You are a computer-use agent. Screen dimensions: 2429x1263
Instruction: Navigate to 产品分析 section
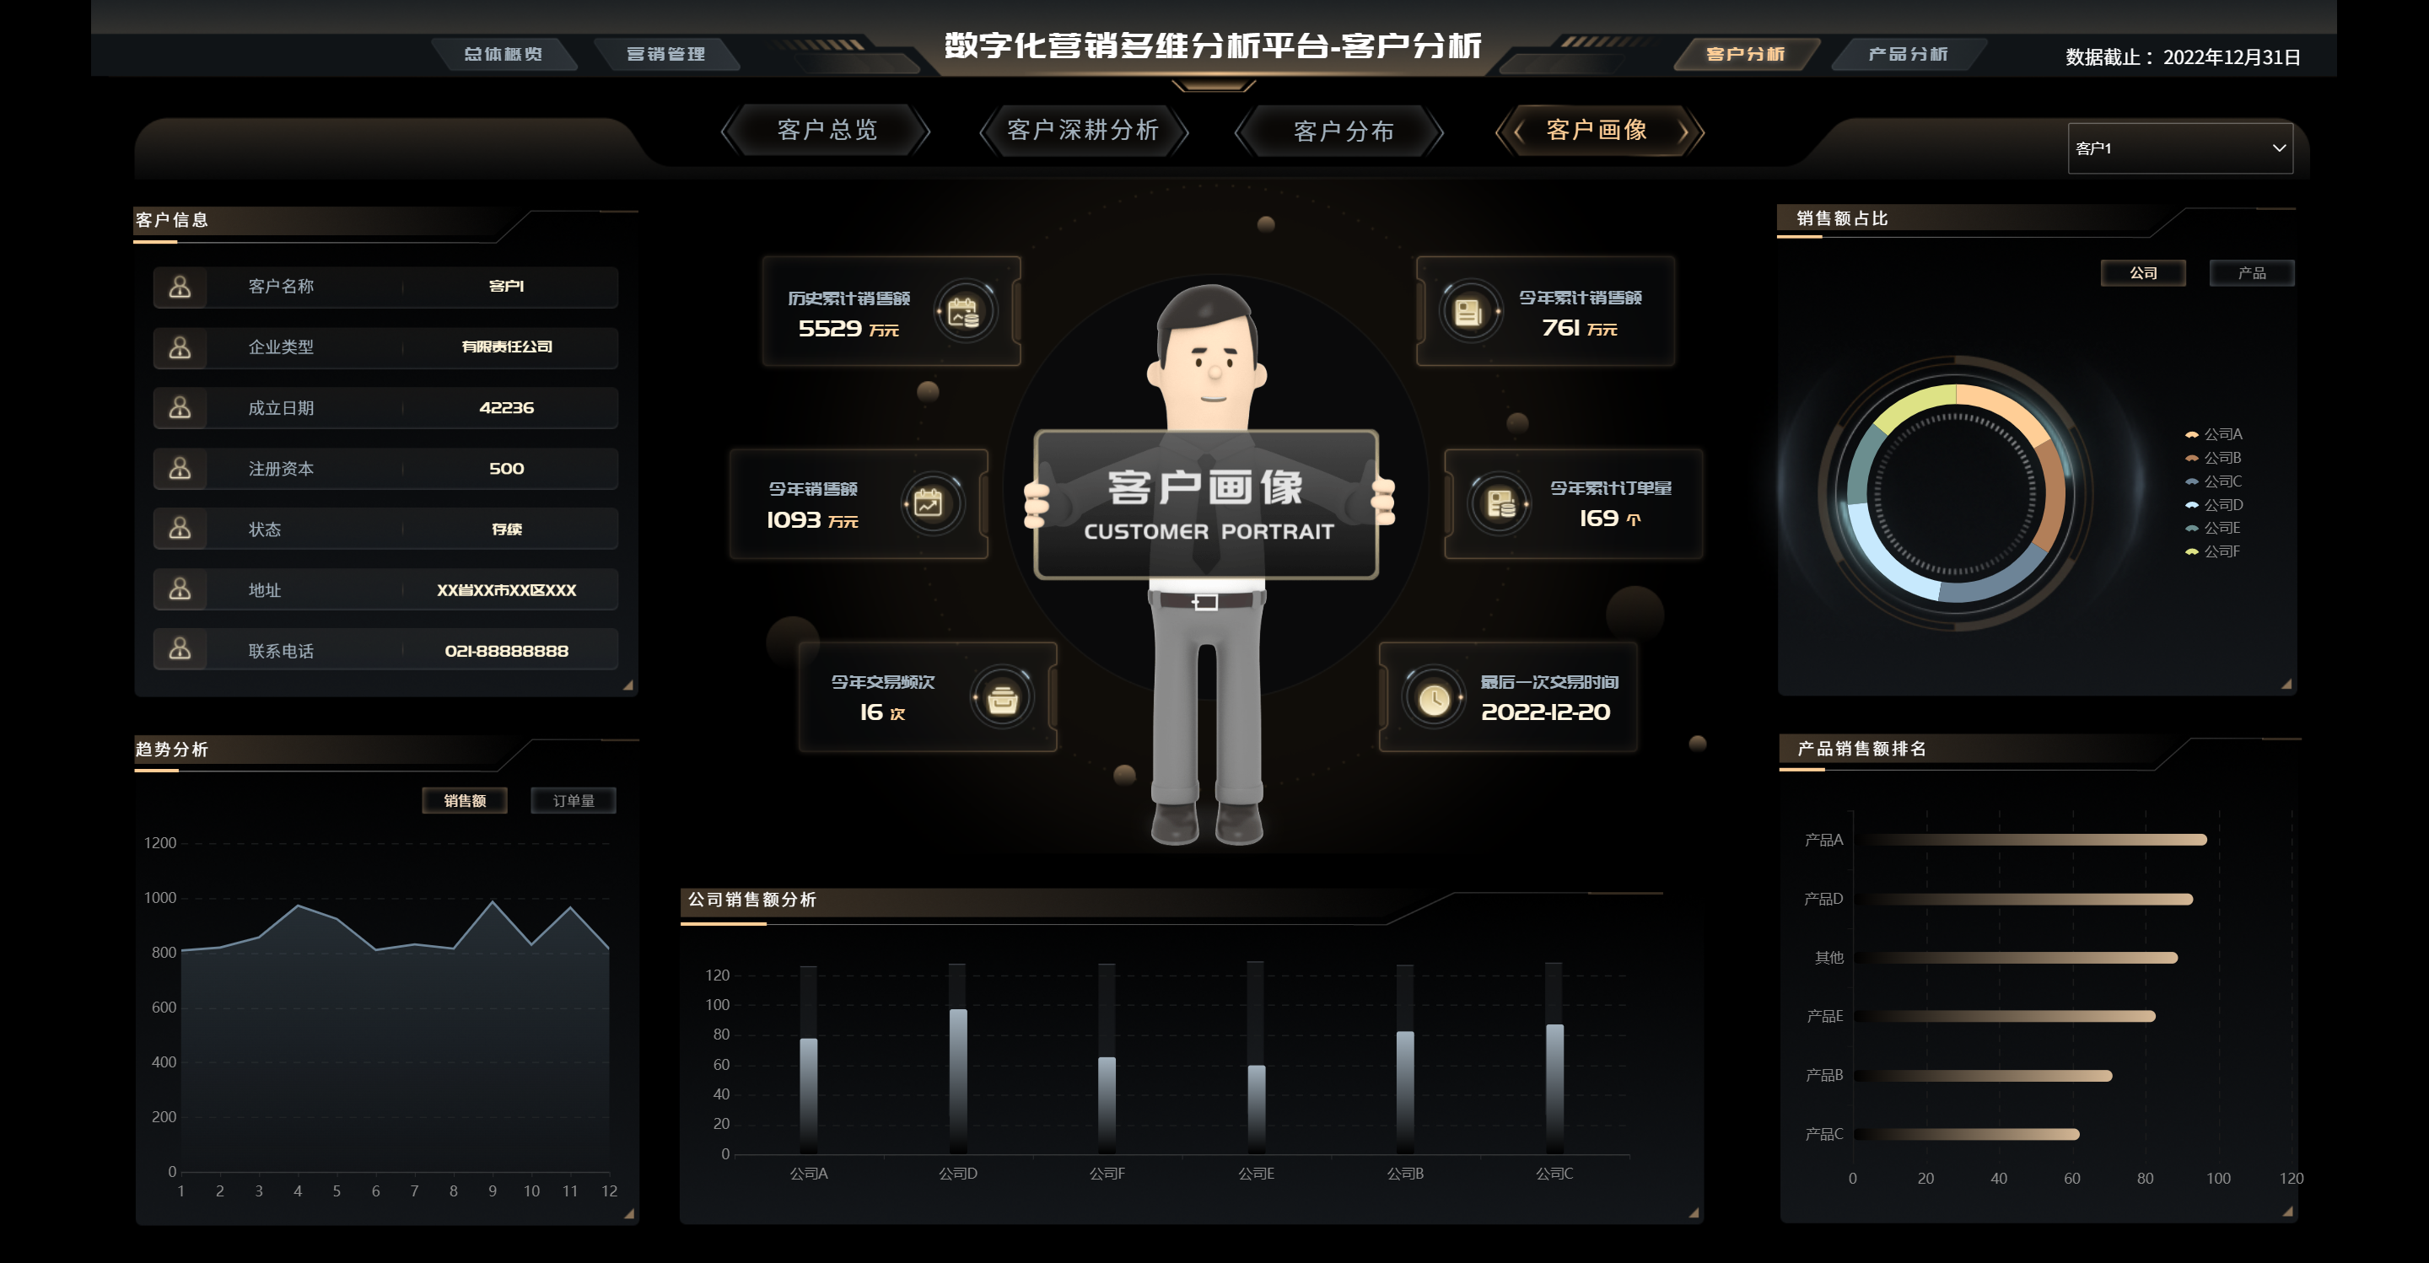pos(1907,54)
